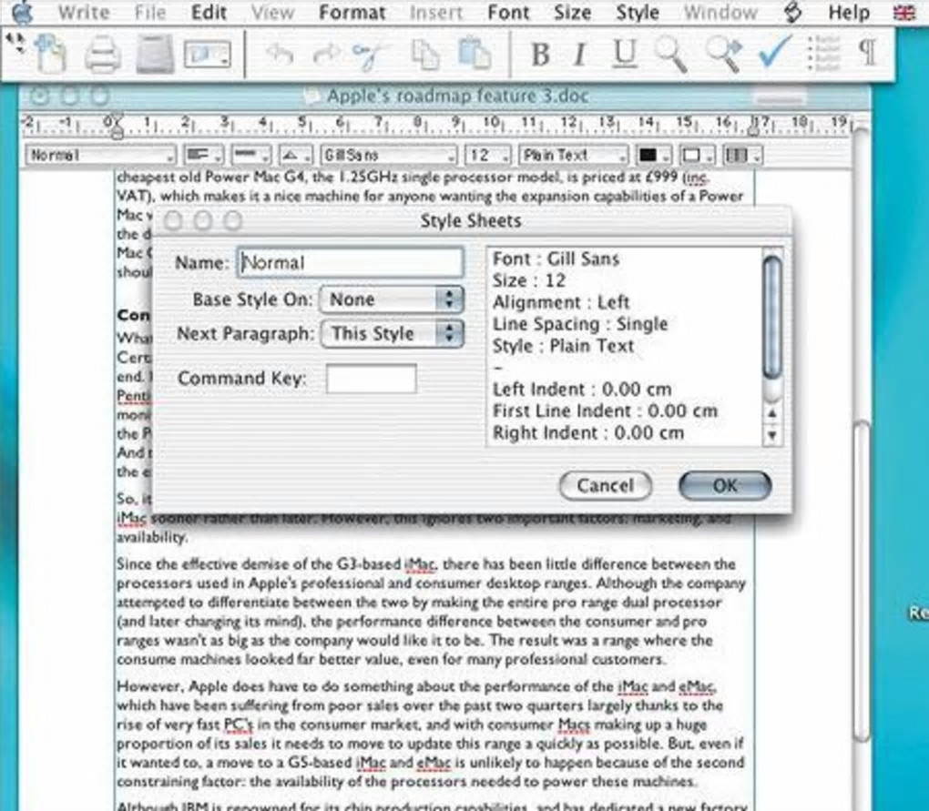The height and width of the screenshot is (811, 929).
Task: Click 'Line Spacing : Single' in attributes list
Action: click(580, 324)
